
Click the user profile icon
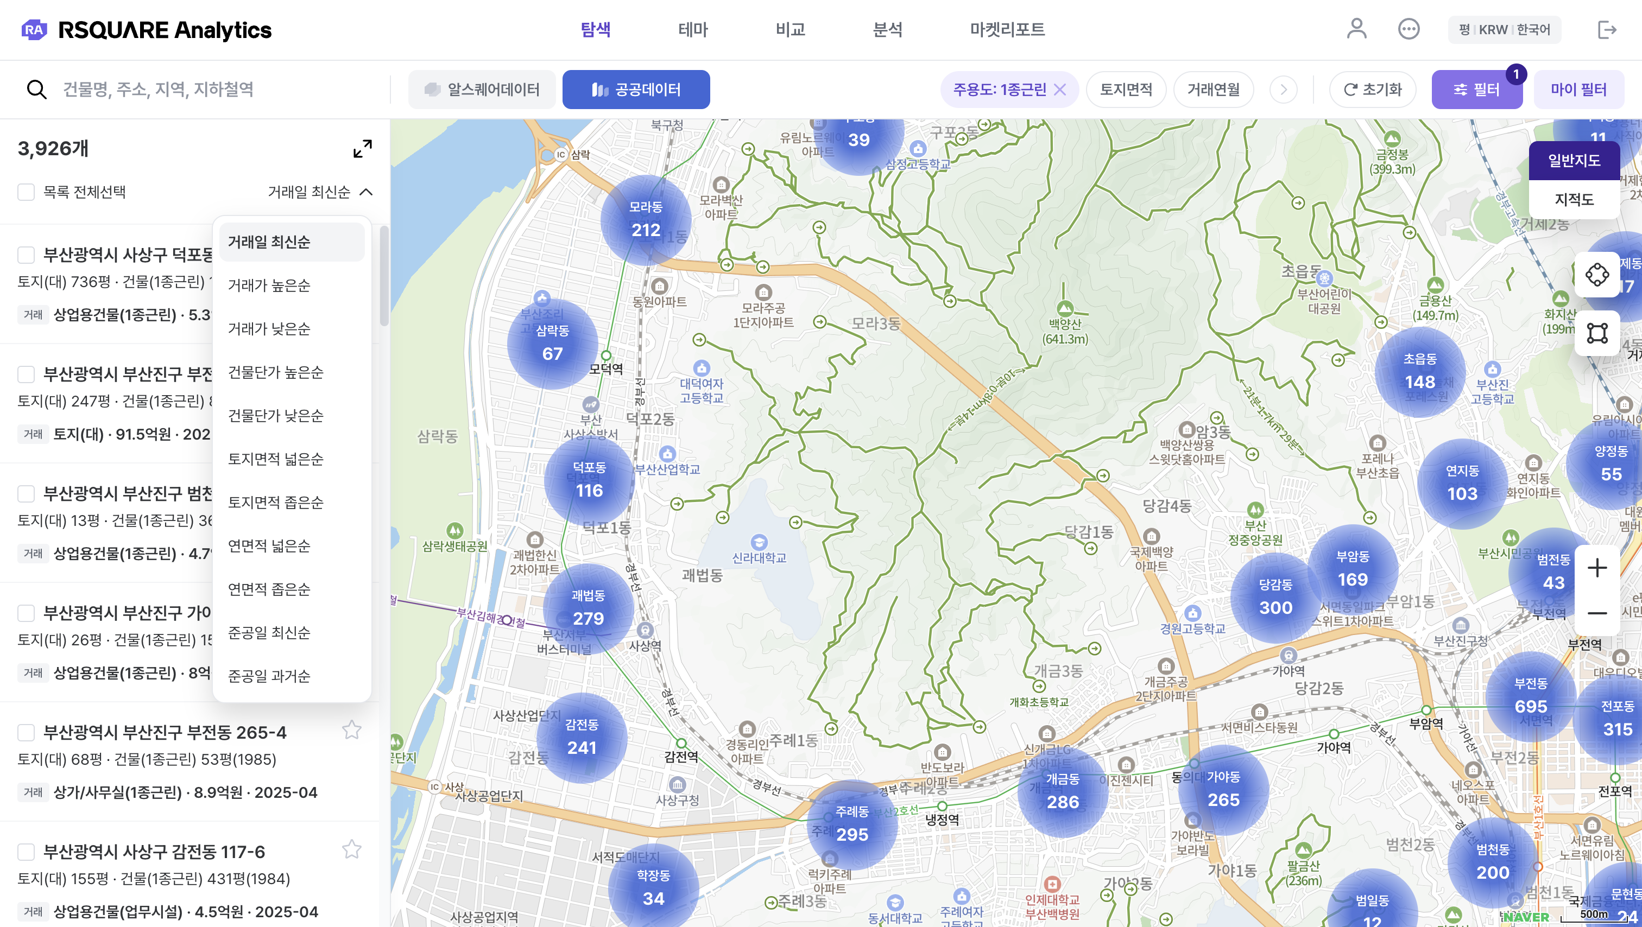point(1356,29)
